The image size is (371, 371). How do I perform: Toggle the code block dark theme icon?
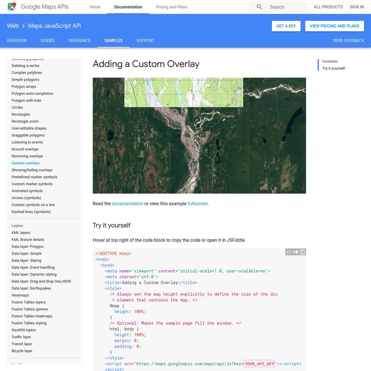(296, 252)
